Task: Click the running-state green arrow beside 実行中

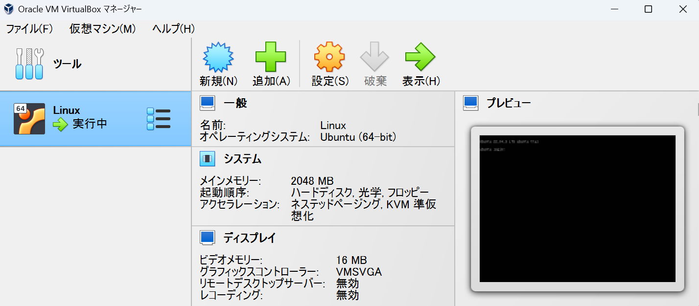Action: pyautogui.click(x=60, y=124)
